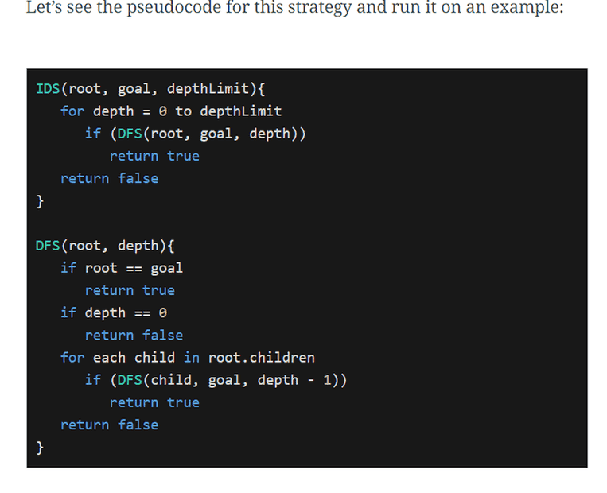Click the IDS function name in the signature

point(48,88)
